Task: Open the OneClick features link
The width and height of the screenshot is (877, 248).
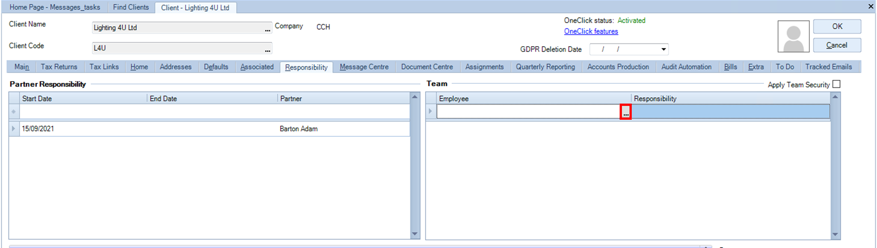Action: click(591, 31)
